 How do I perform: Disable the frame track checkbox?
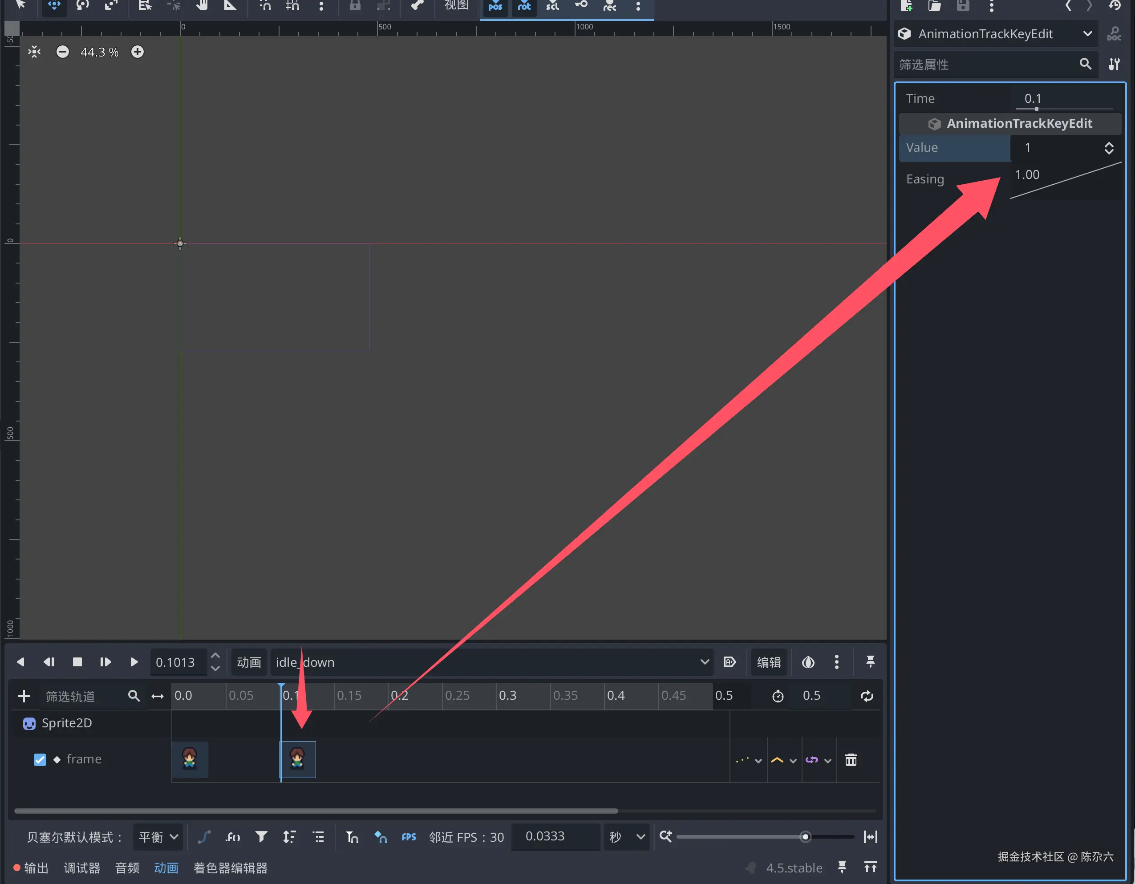coord(40,760)
